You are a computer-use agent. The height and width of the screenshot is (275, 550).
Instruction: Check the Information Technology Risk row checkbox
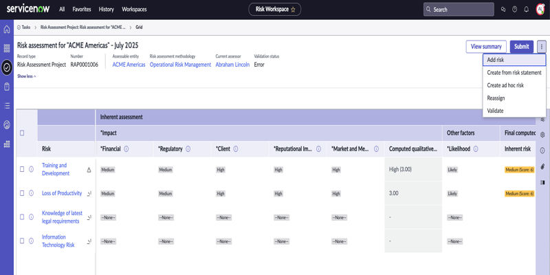[22, 241]
